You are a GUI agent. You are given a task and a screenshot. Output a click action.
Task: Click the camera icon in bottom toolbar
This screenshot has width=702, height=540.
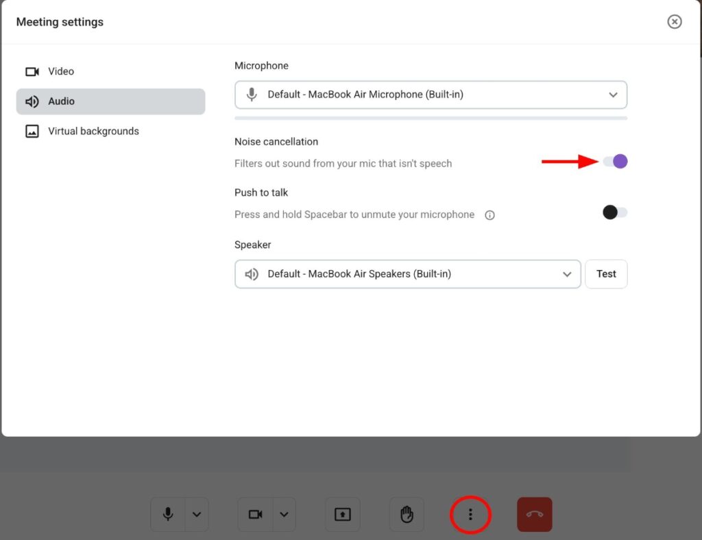click(256, 515)
